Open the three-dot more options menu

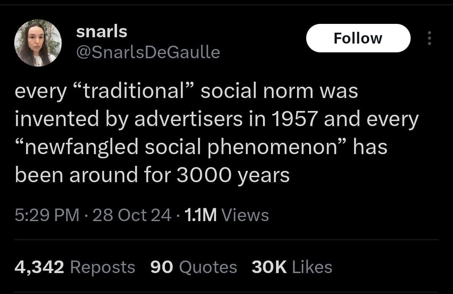tap(428, 38)
